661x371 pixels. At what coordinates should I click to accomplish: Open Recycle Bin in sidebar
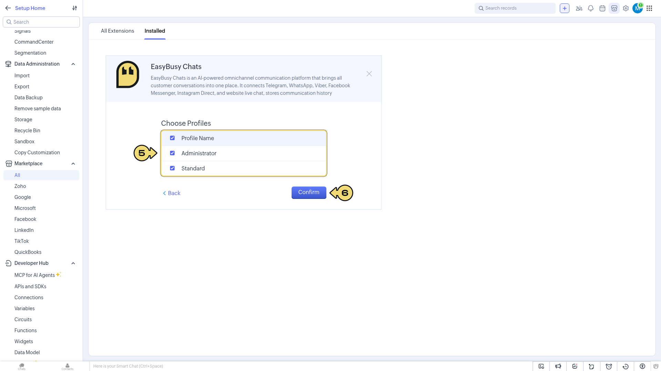27,131
